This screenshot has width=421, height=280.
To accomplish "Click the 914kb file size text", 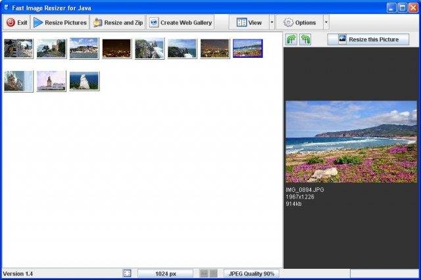I will 293,204.
